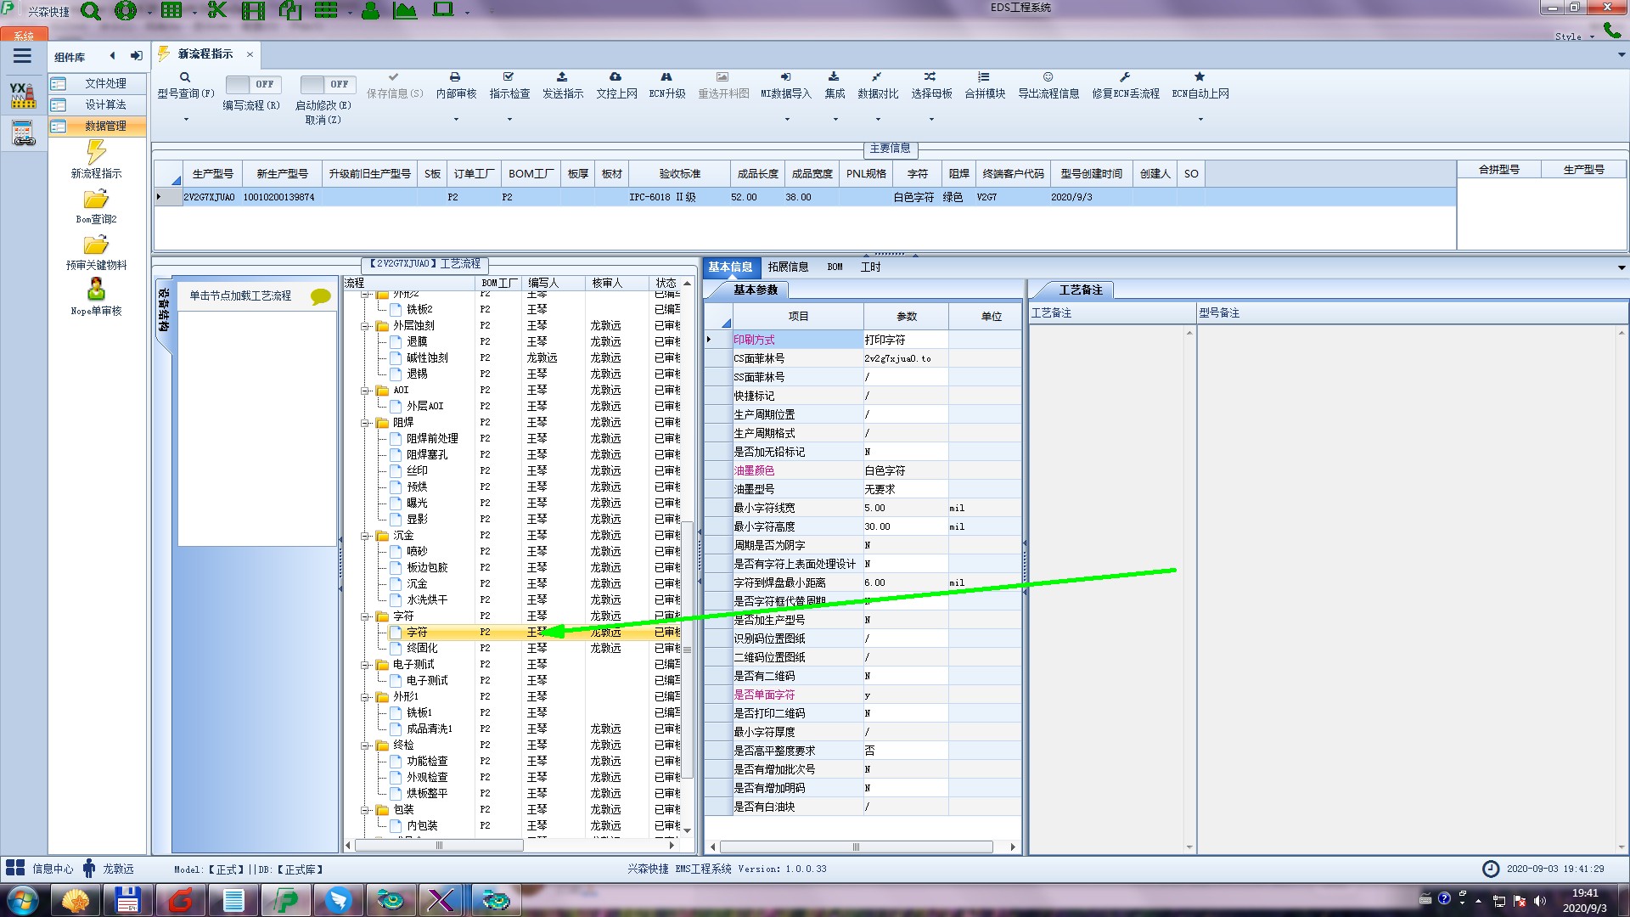This screenshot has width=1630, height=917.
Task: Open dropdown arrow under 型号查询
Action: pos(186,119)
